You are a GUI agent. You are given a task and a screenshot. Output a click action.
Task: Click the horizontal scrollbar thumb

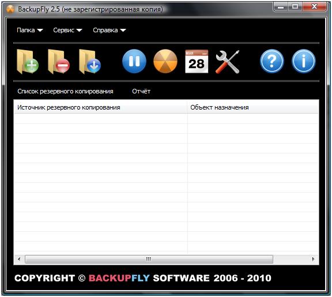pos(149,259)
